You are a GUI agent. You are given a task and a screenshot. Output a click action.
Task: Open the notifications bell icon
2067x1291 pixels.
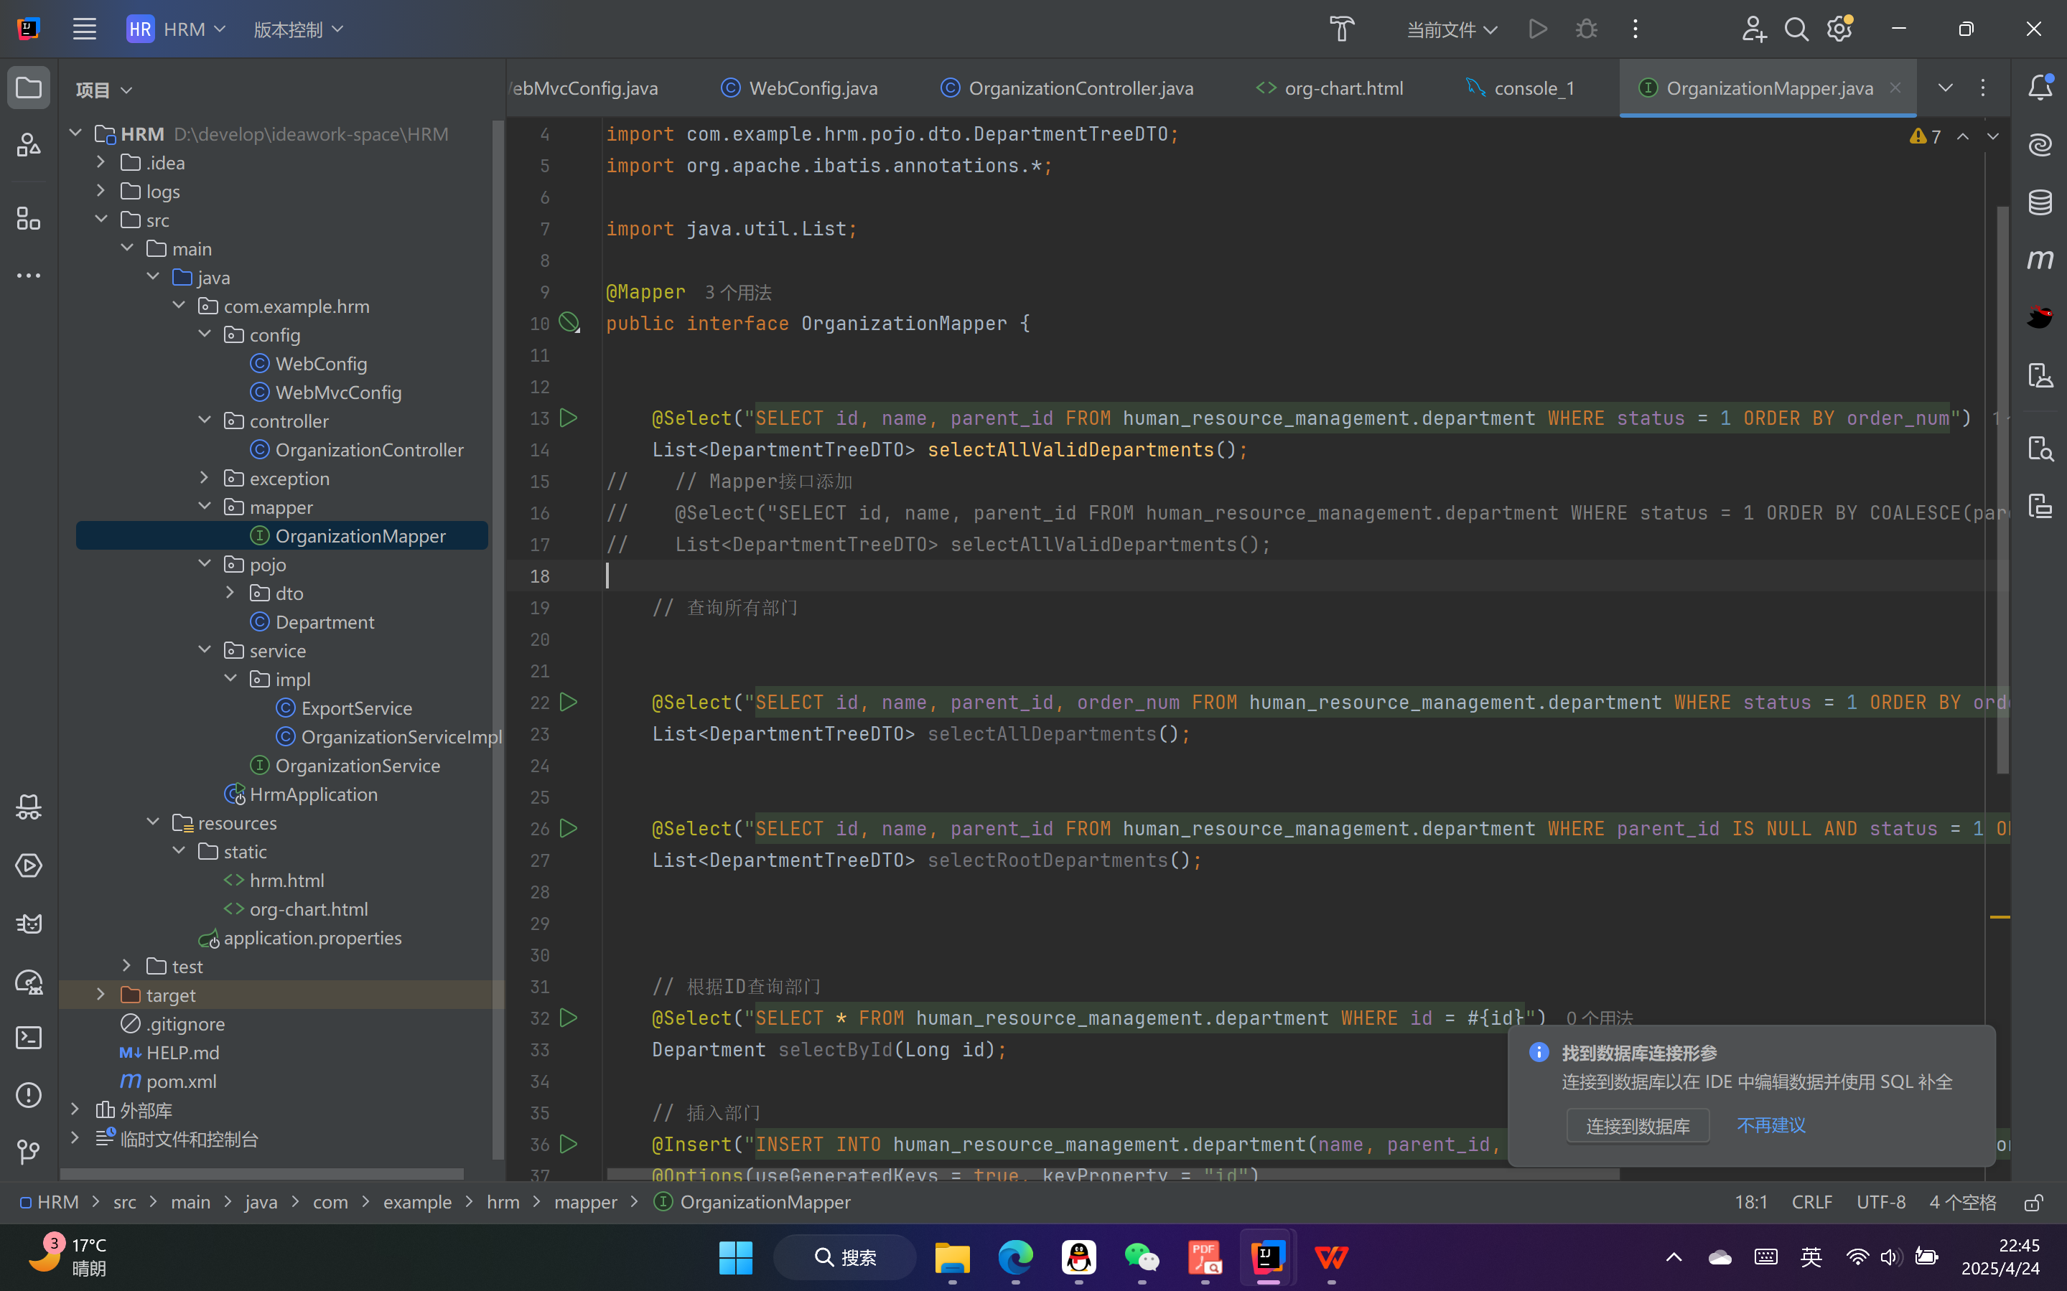tap(2040, 87)
